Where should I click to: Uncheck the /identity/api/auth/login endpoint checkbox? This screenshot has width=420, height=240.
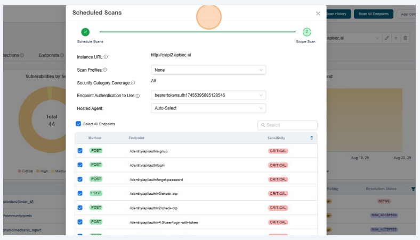[80, 165]
